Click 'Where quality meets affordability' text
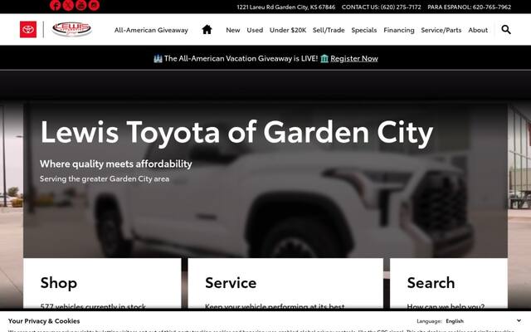This screenshot has width=531, height=332. pos(116,164)
